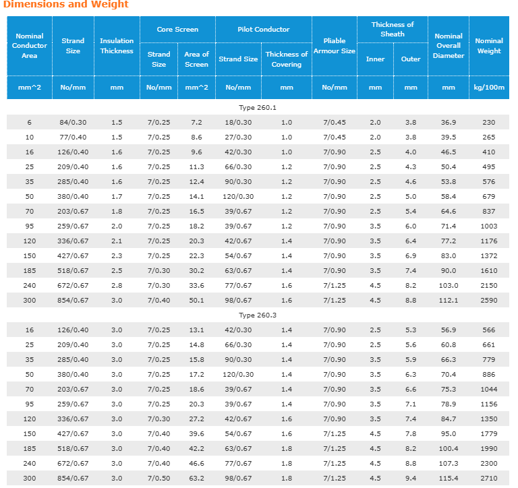Viewport: 518px width, 488px height.
Task: Select the overall diameter value "36.9"
Action: [x=449, y=123]
